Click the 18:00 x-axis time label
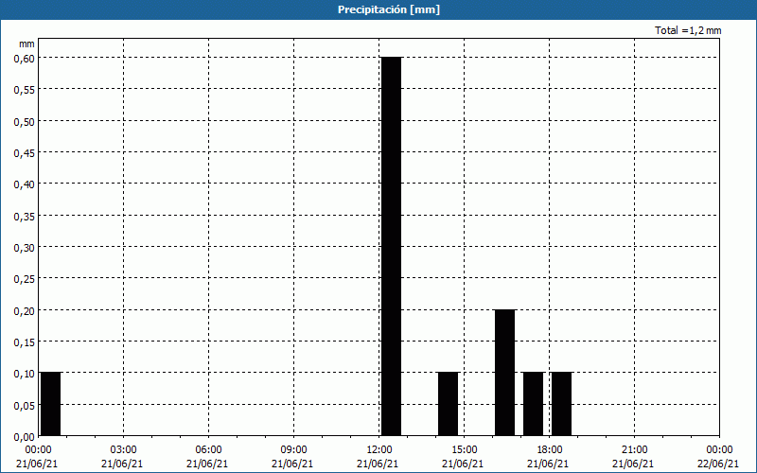Screen dimensions: 757x473 click(550, 450)
